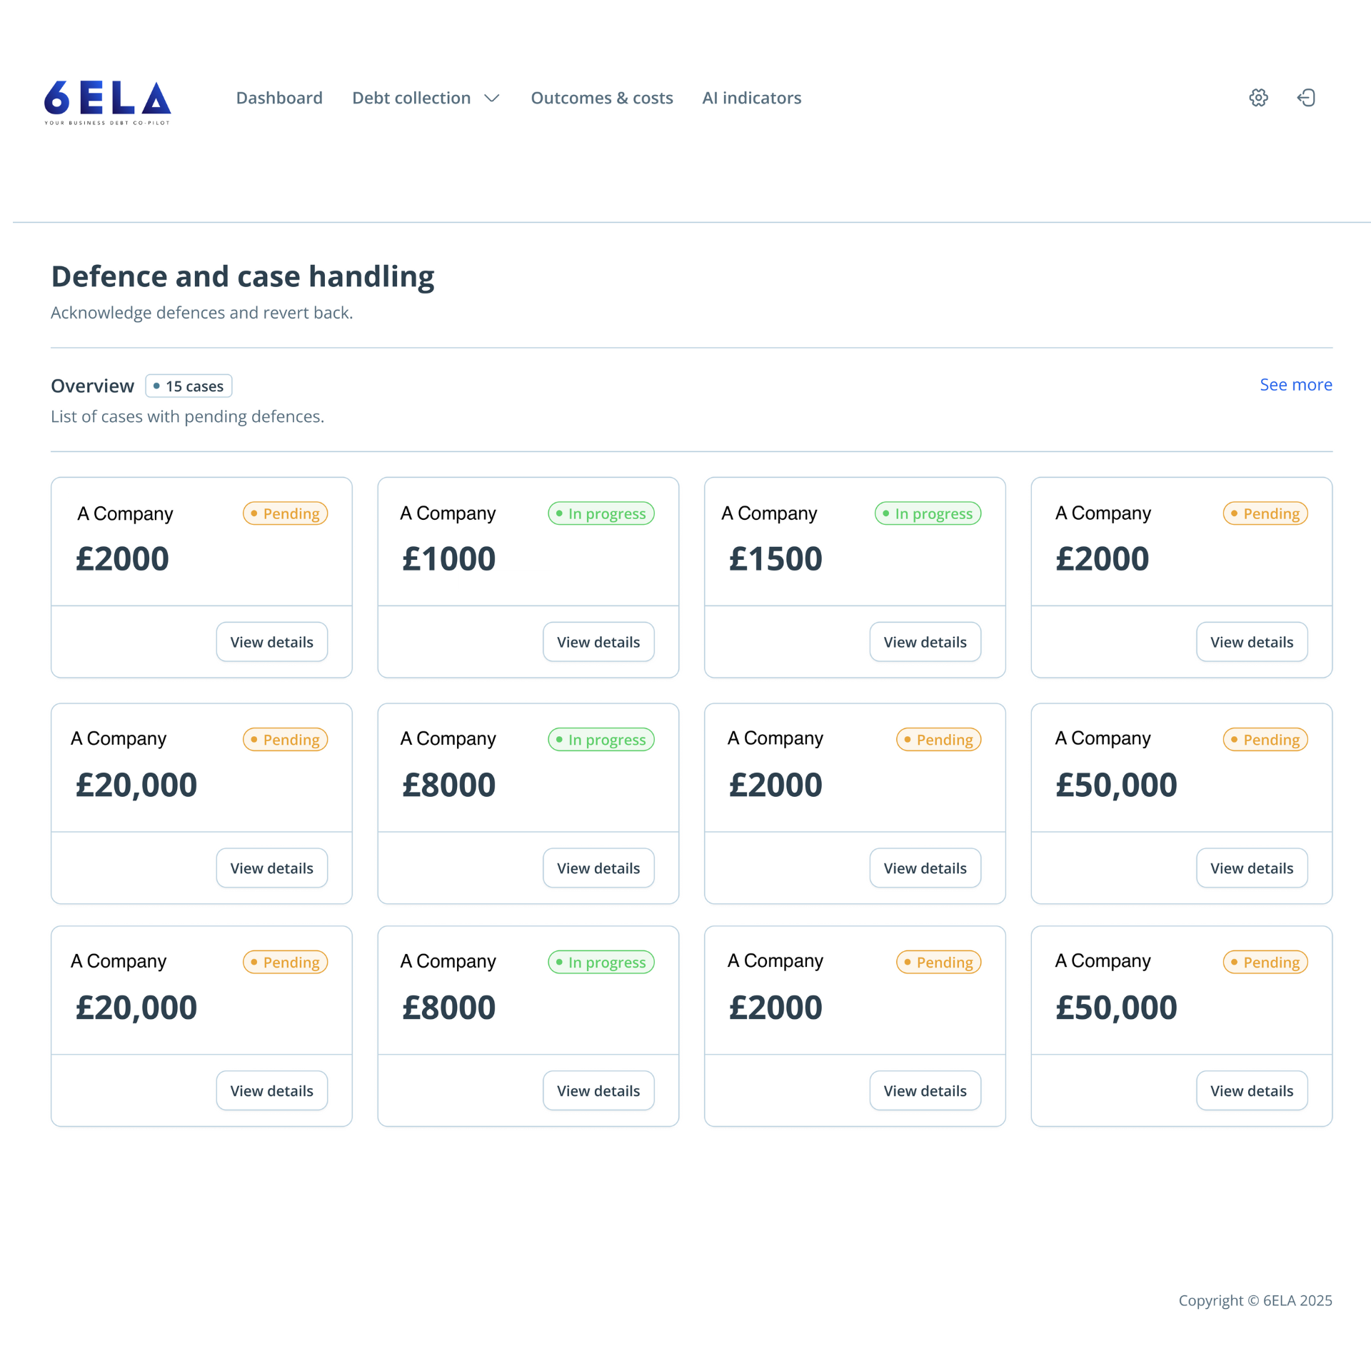Navigate to Outcomes & costs
This screenshot has height=1371, width=1371.
click(601, 98)
